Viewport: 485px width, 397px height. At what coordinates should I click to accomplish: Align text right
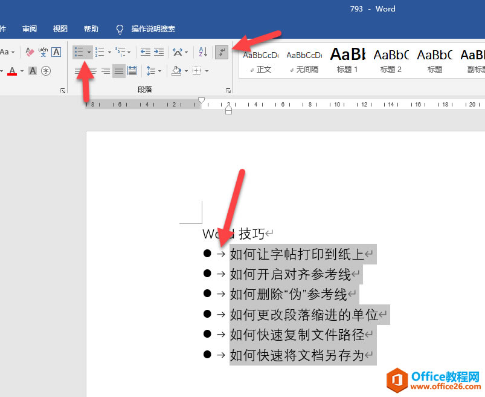[106, 71]
